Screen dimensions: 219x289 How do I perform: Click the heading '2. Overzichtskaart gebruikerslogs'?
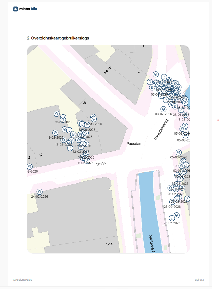pyautogui.click(x=58, y=38)
